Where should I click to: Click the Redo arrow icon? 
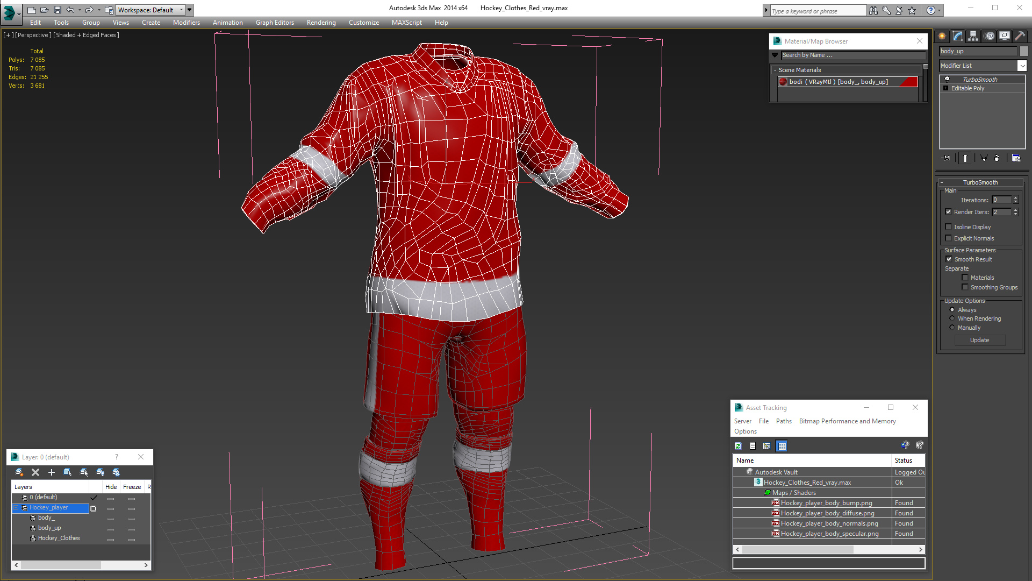(x=89, y=10)
